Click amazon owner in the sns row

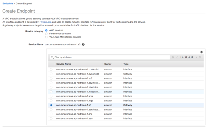[x=108, y=114]
